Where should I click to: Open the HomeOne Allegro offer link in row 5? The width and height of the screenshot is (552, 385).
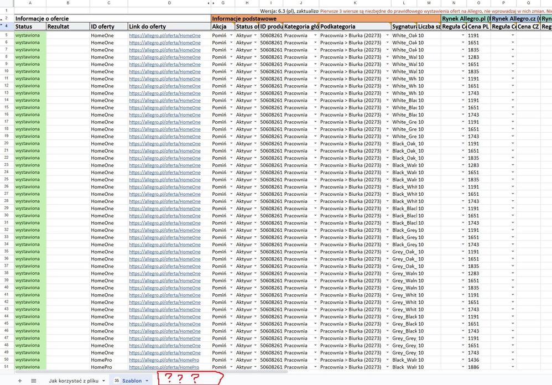point(165,35)
